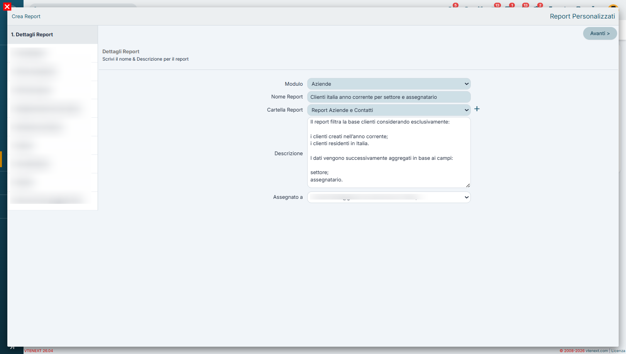The width and height of the screenshot is (626, 354).
Task: Click the Nome Report field label
Action: (287, 97)
